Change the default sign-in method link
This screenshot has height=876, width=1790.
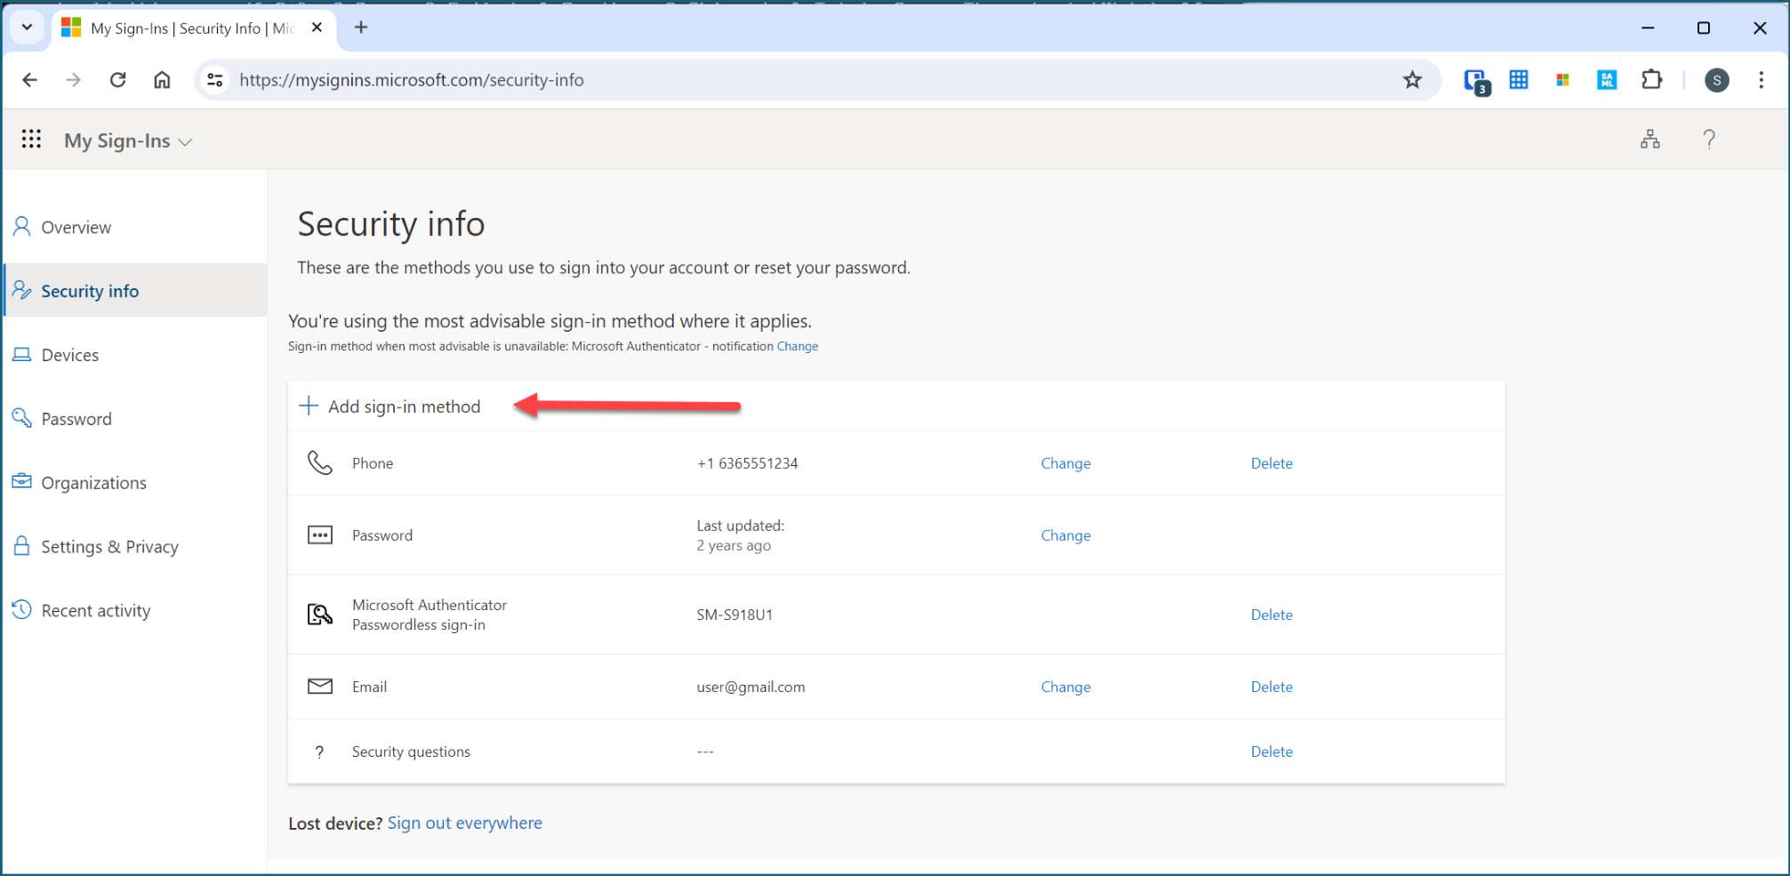pyautogui.click(x=798, y=347)
